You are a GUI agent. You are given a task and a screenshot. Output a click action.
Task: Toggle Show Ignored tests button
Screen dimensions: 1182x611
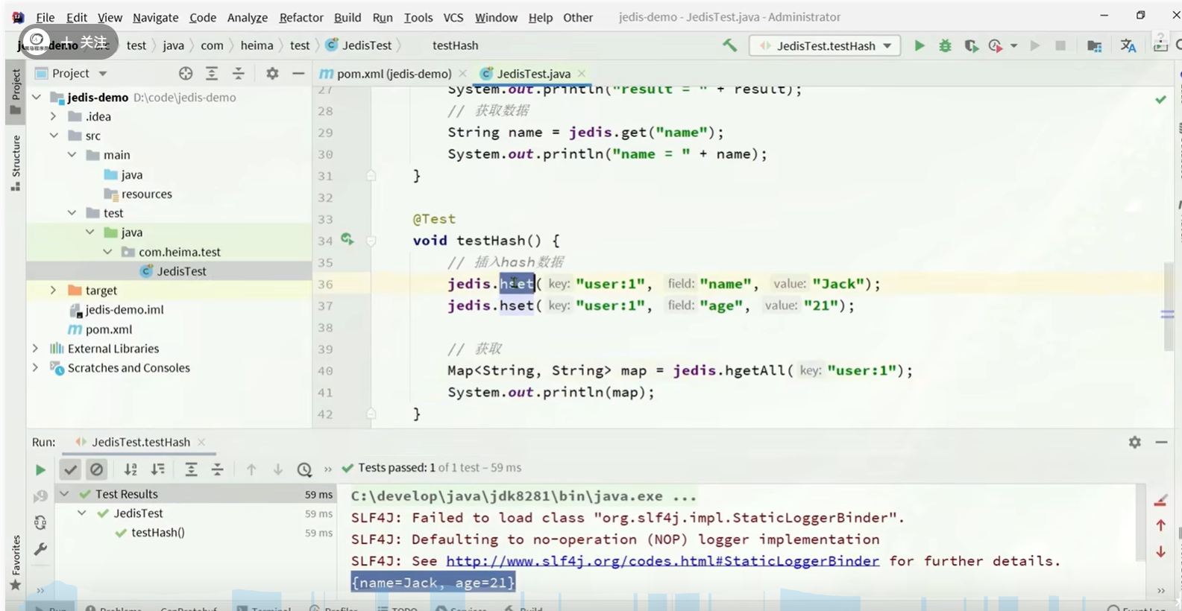coord(96,469)
